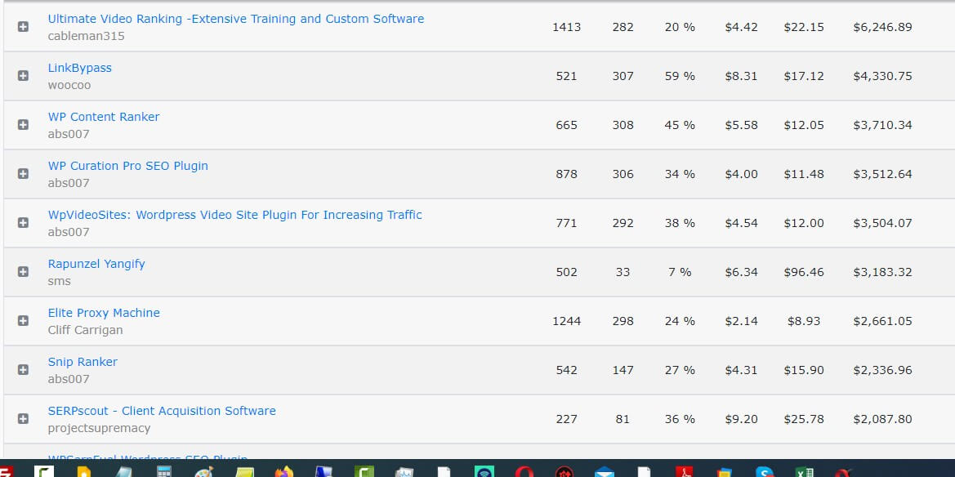955x477 pixels.
Task: Click vendor name sms
Action: coord(59,281)
